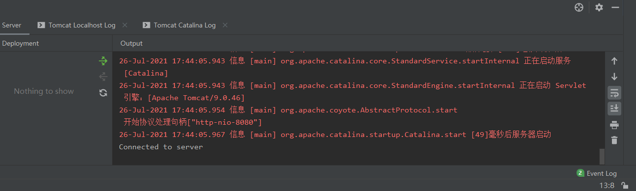Click the [Catalina] log text
The height and width of the screenshot is (191, 636).
point(146,73)
